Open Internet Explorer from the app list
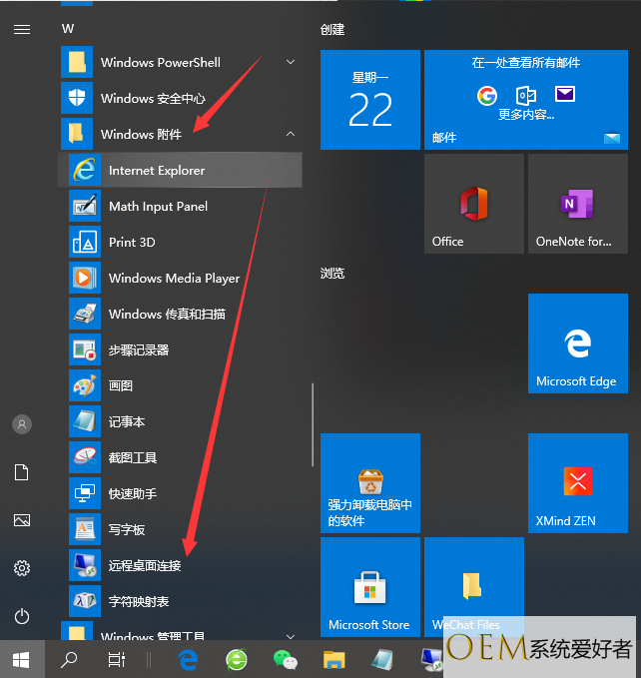The width and height of the screenshot is (641, 678). click(157, 171)
